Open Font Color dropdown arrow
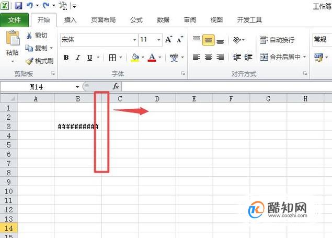332x238 pixels. [x=160, y=57]
